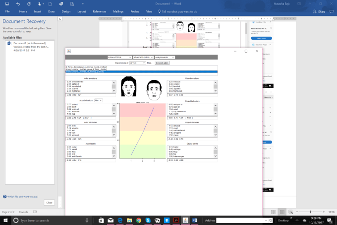Click the male object face image

154,89
